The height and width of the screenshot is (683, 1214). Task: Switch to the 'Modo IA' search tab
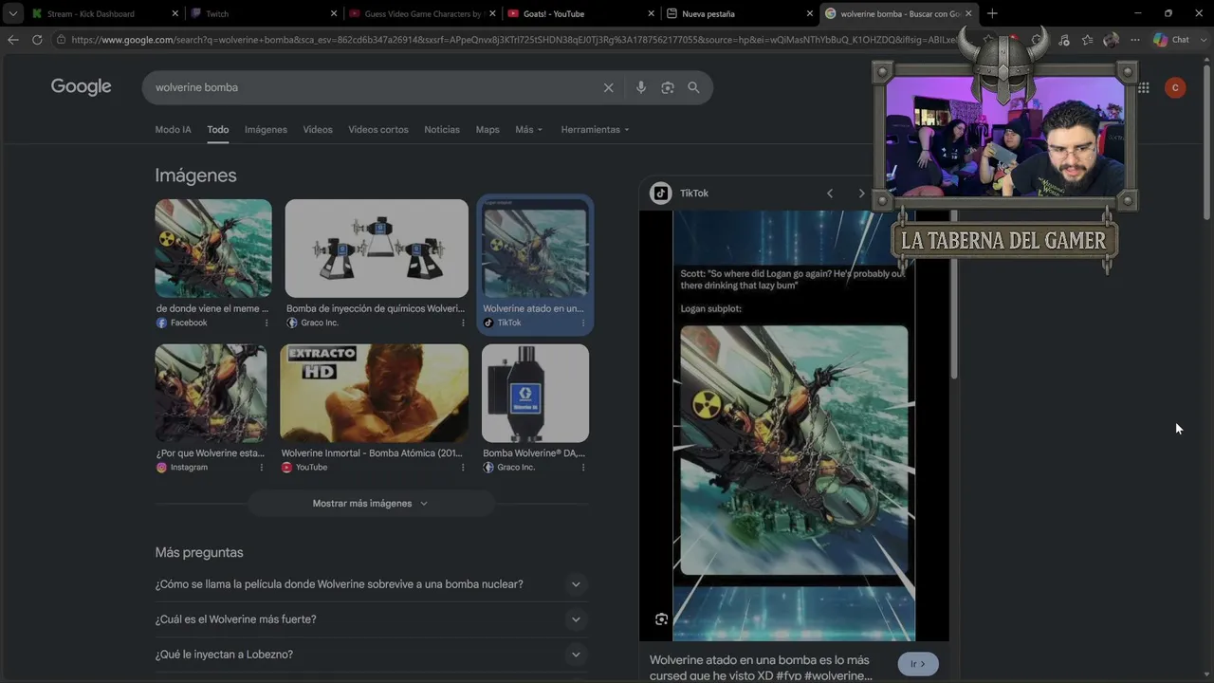(x=173, y=130)
